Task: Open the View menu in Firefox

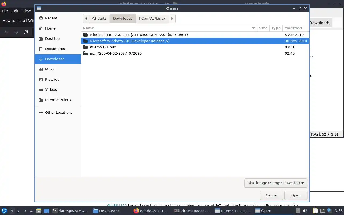Action: pos(26,11)
